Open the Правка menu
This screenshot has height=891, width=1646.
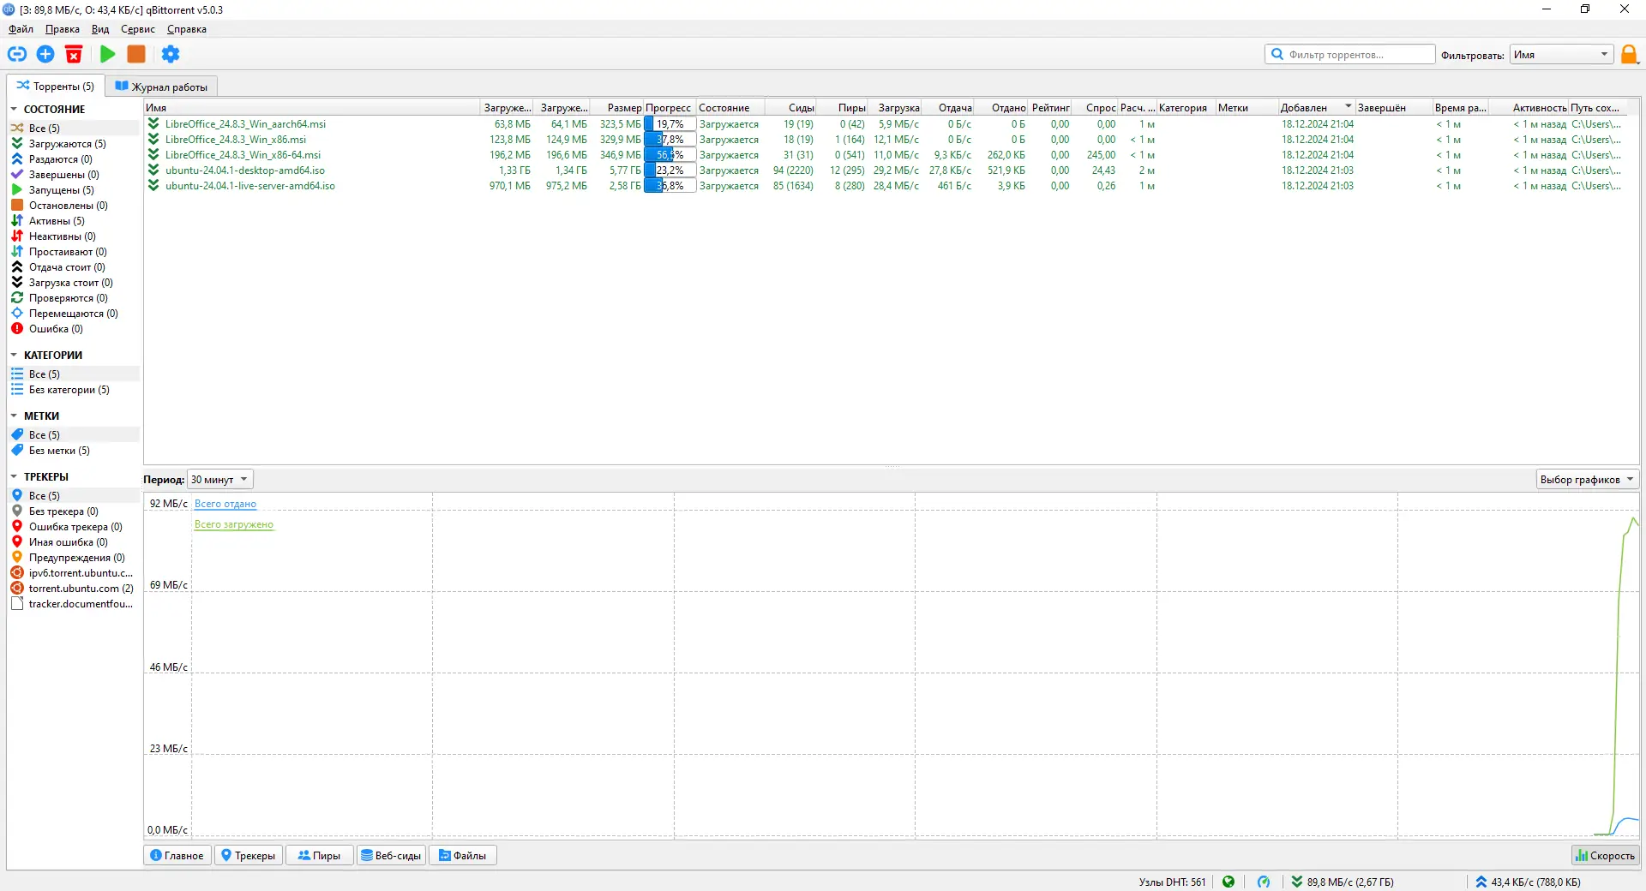(x=63, y=29)
